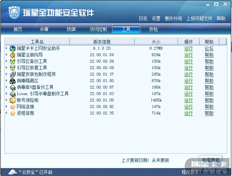Run 瑞星卡卡上网安全助手 via 运行 link

(x=188, y=49)
